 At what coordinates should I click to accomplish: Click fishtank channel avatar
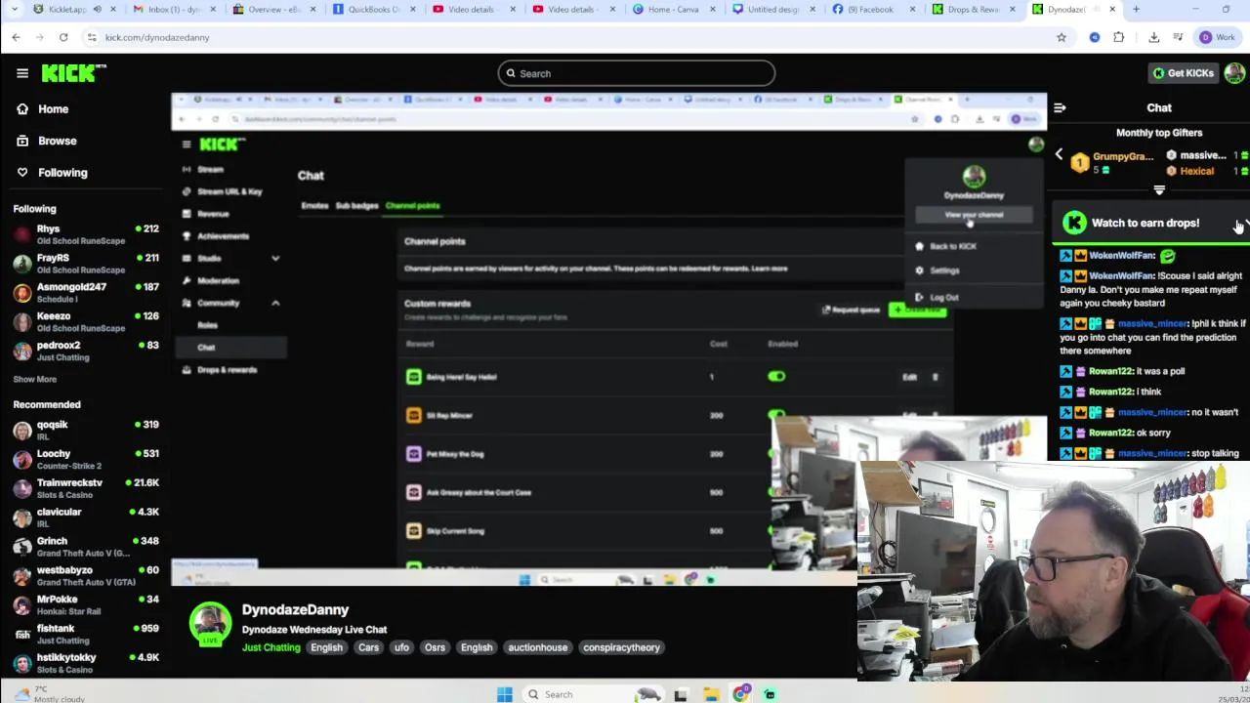coord(22,635)
